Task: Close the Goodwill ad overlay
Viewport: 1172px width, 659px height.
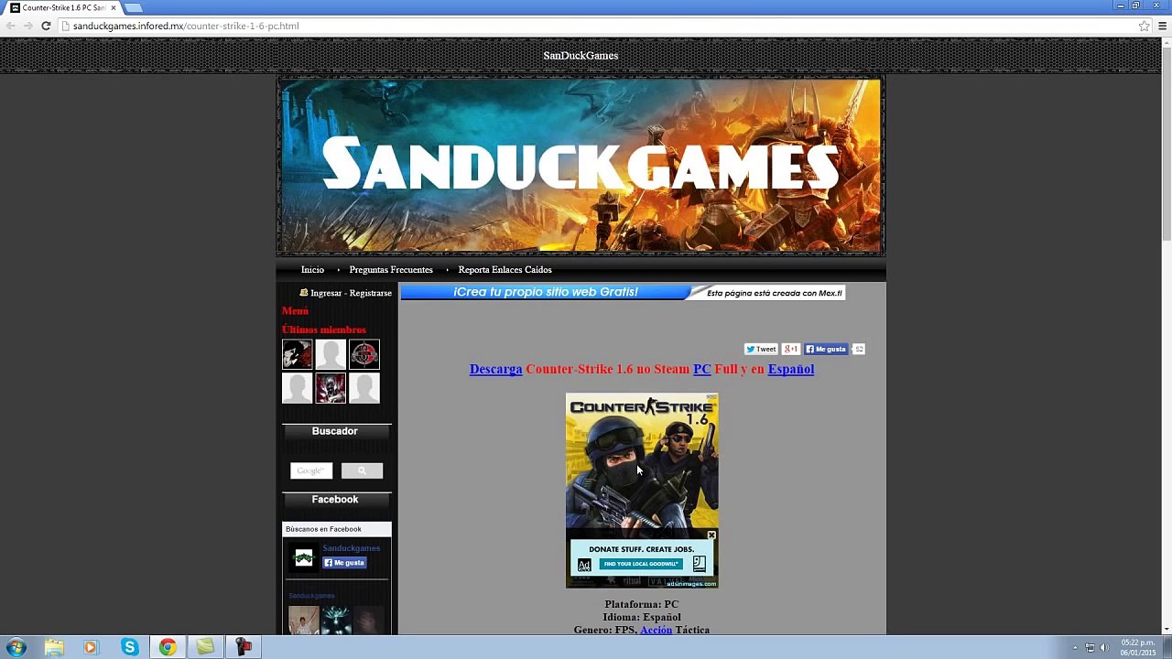Action: pyautogui.click(x=711, y=535)
